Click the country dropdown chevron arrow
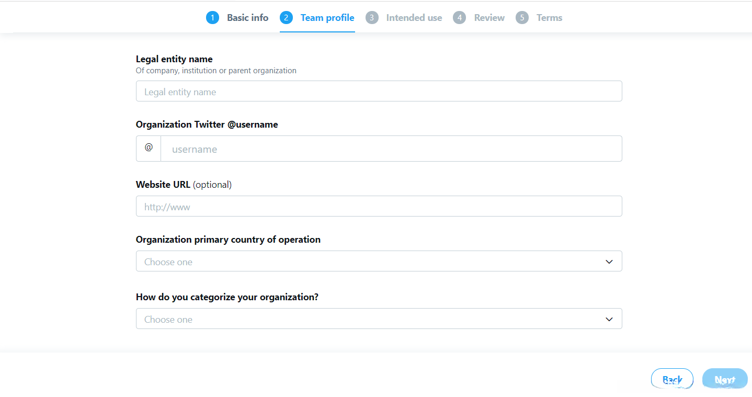This screenshot has height=397, width=752. click(x=609, y=262)
